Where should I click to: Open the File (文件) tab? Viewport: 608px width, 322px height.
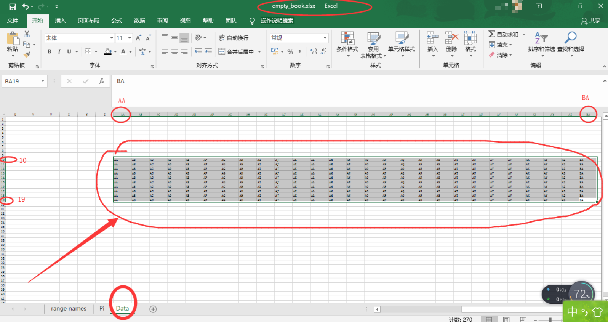tap(13, 21)
